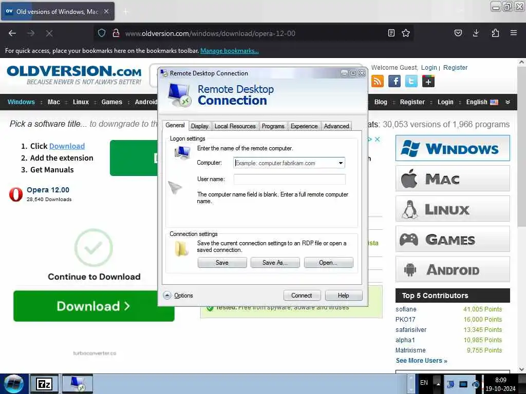This screenshot has height=394, width=526.
Task: Collapse dialog with the Options arrow
Action: click(167, 295)
